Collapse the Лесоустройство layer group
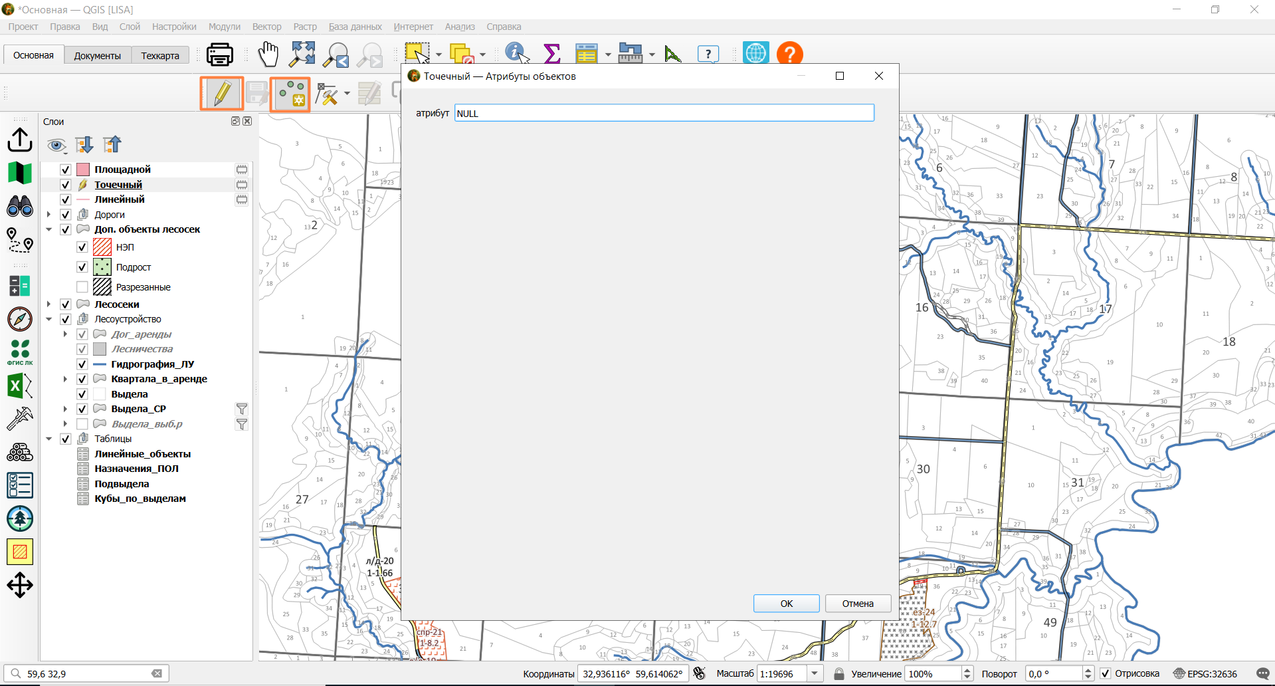 pyautogui.click(x=49, y=319)
